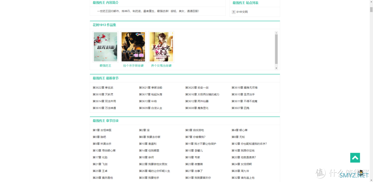373x182 pixels.
Task: Open chapter 第14章 住我哪里
Action: pyautogui.click(x=149, y=151)
